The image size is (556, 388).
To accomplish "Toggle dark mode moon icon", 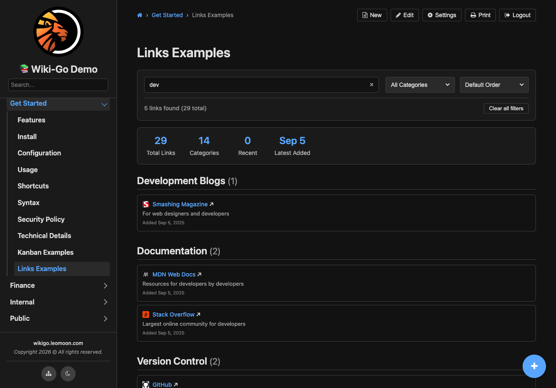I will coord(68,374).
